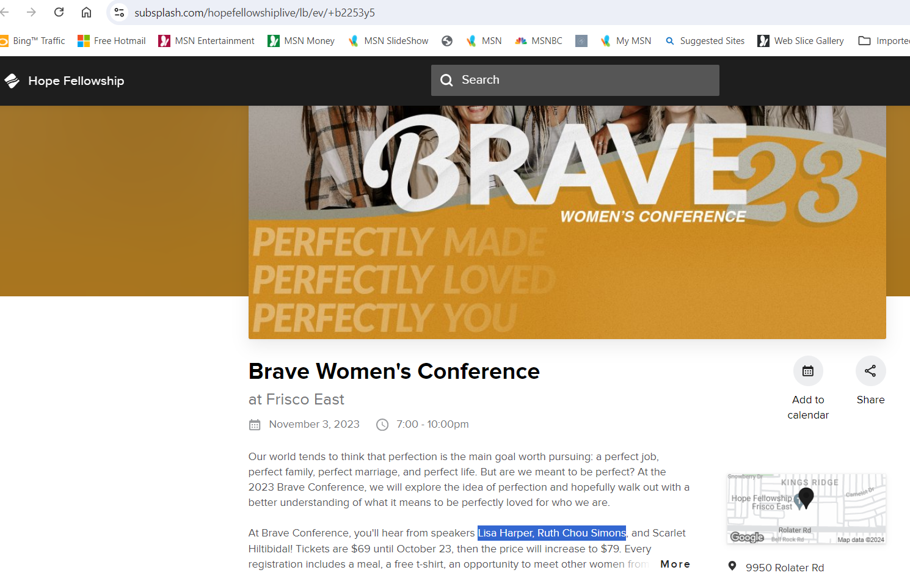
Task: Reload the page with the refresh icon
Action: pos(59,12)
